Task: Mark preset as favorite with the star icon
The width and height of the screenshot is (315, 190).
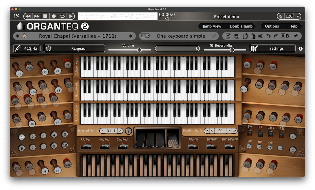Action: point(24,36)
